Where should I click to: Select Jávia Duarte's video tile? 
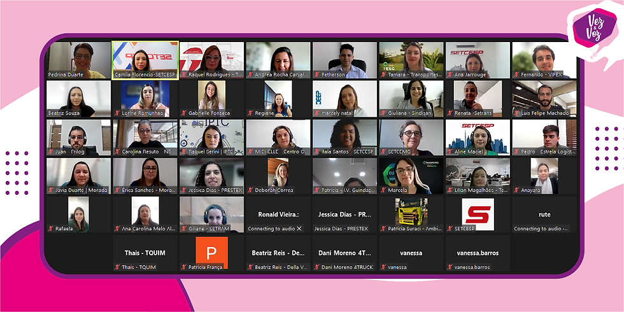(78, 176)
